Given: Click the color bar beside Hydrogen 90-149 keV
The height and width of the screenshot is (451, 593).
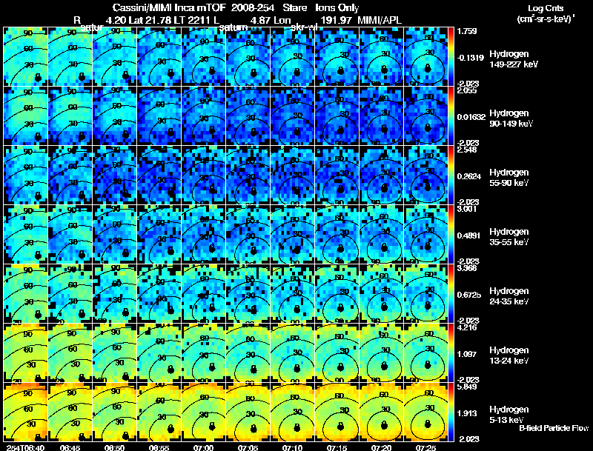Looking at the screenshot, I should [451, 116].
